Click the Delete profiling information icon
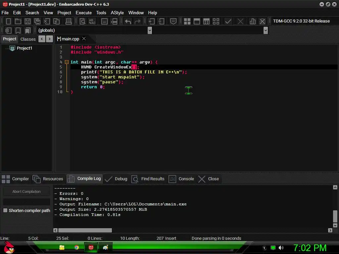339x254 pixels. (x=262, y=21)
